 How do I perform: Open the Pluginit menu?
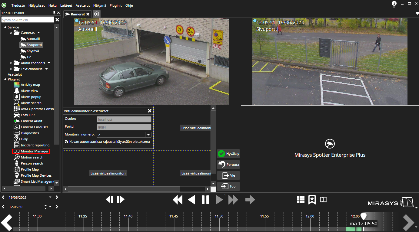click(115, 5)
